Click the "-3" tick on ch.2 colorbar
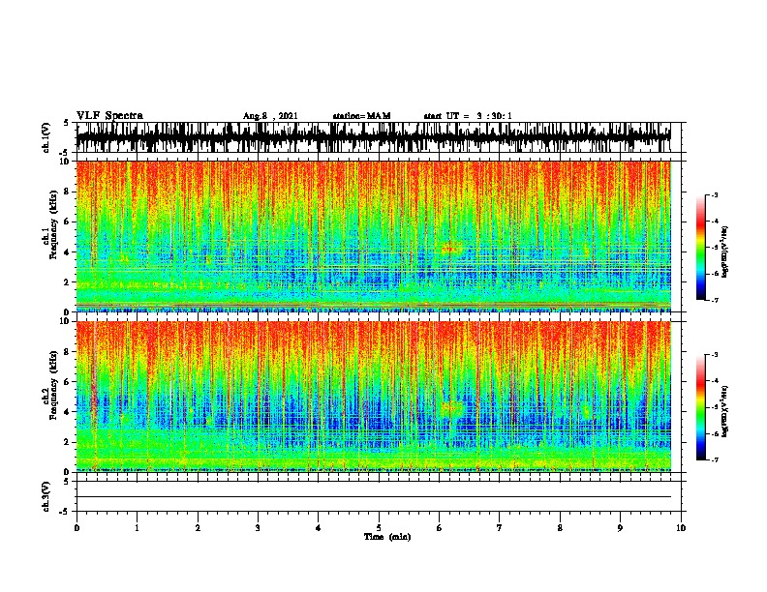Image resolution: width=767 pixels, height=592 pixels. tap(715, 355)
